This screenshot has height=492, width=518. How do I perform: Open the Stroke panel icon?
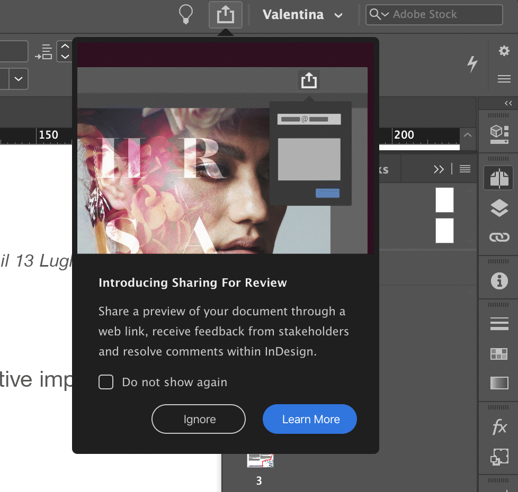[499, 324]
